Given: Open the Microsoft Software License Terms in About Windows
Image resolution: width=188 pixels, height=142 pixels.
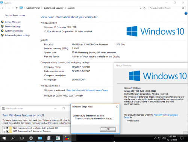Looking at the screenshot, I should click(151, 116).
